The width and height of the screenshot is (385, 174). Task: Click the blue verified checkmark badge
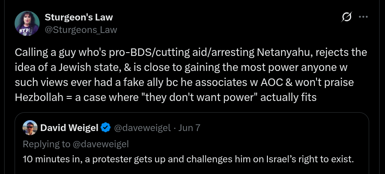106,128
